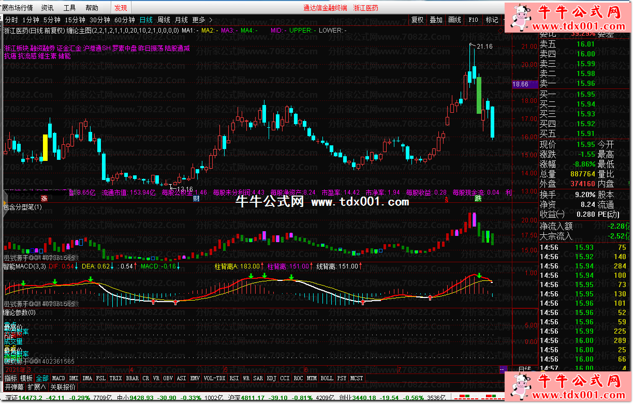The image size is (634, 404).
Task: Switch to the 月线 monthly tab
Action: pyautogui.click(x=181, y=20)
